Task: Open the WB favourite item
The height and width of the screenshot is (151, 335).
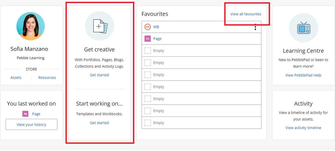Action: 156,27
